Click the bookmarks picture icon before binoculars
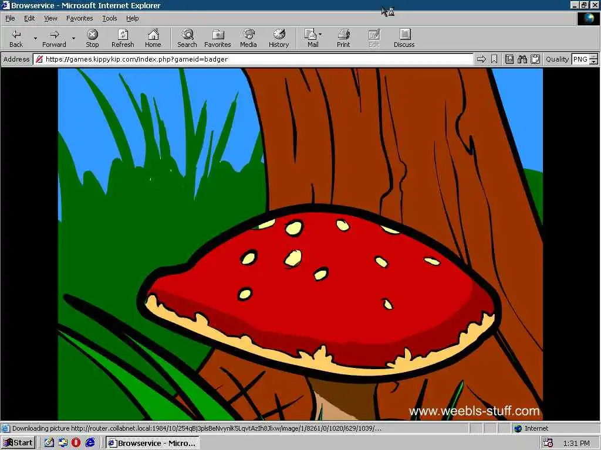Screen dimensions: 601x450 point(509,59)
